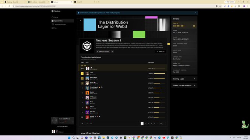Go to leaderboard page 1

(x=142, y=124)
